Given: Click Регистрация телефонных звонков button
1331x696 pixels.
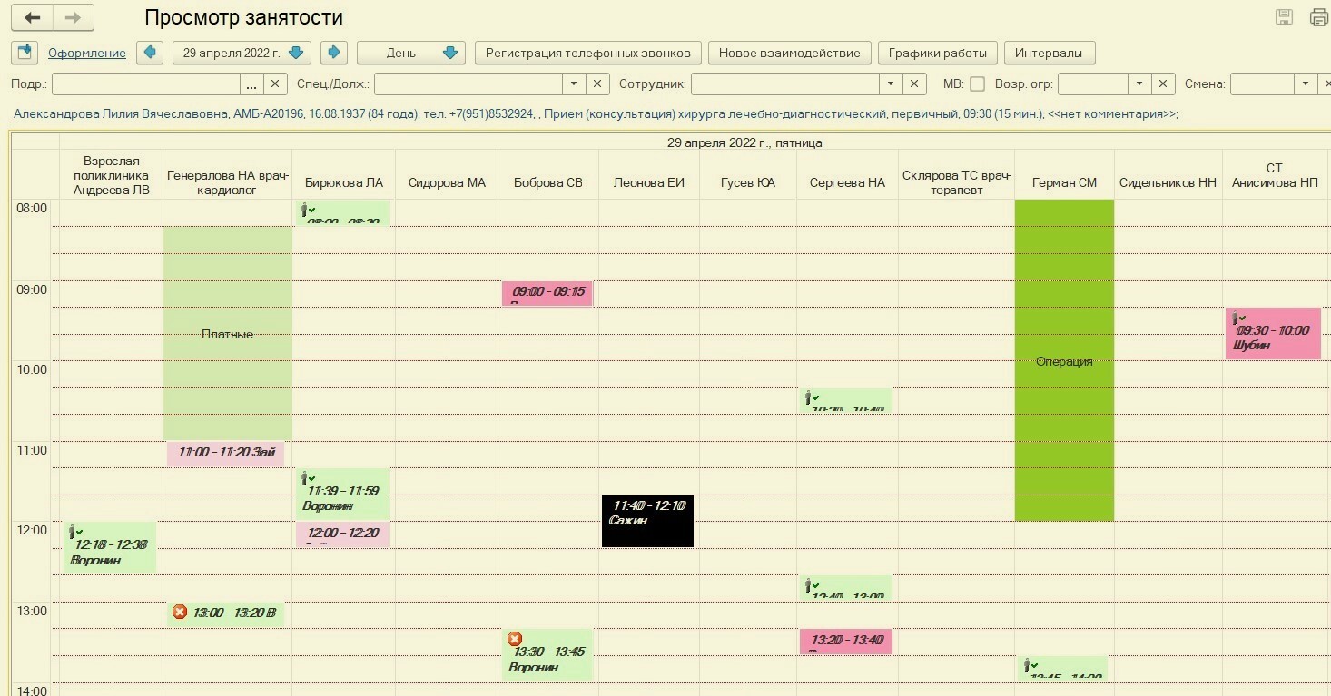Looking at the screenshot, I should pos(587,53).
